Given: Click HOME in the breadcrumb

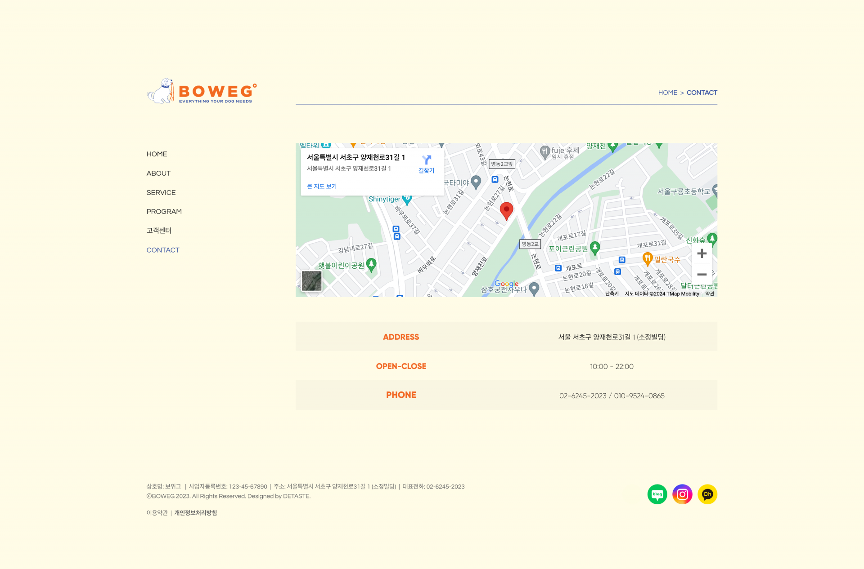Looking at the screenshot, I should (667, 93).
